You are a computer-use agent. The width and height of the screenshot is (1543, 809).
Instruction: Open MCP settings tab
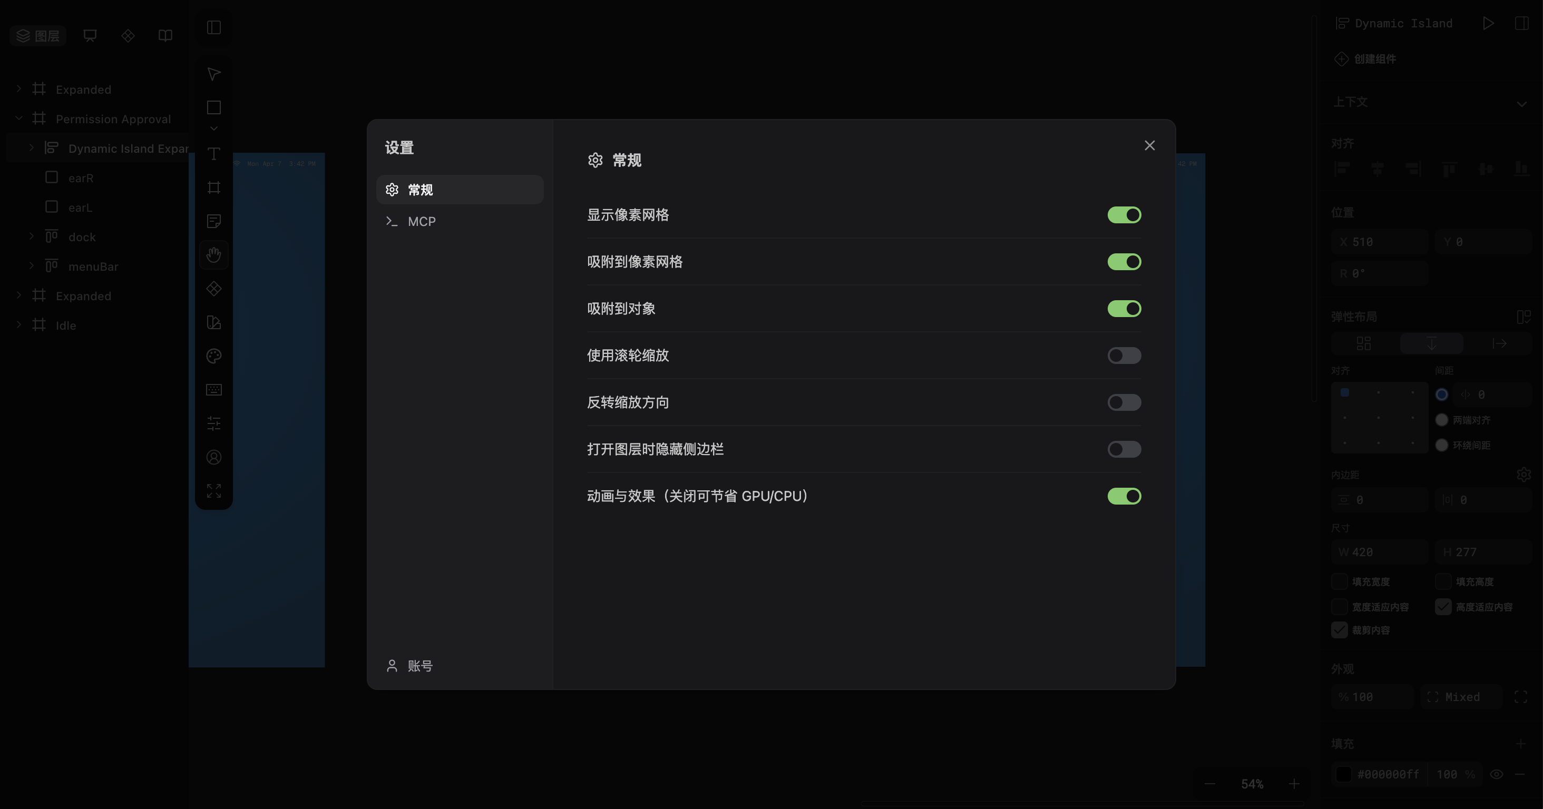tap(460, 222)
